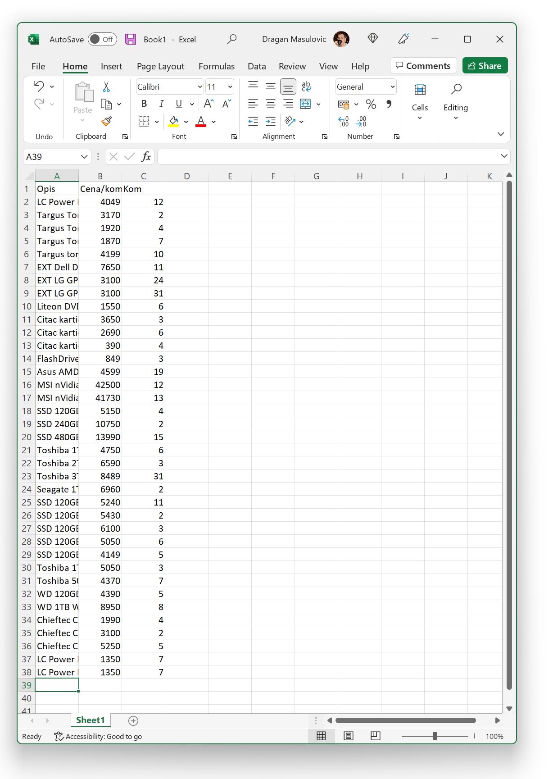
Task: Click the Copy icon
Action: tap(106, 104)
